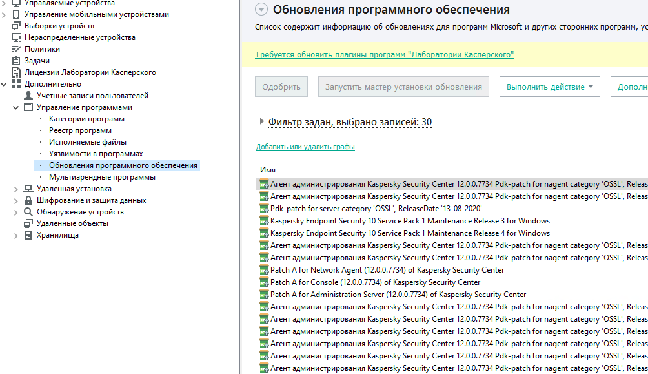Click Запустить мастер установки обновления button
Viewport: 648px width, 374px height.
pyautogui.click(x=403, y=87)
